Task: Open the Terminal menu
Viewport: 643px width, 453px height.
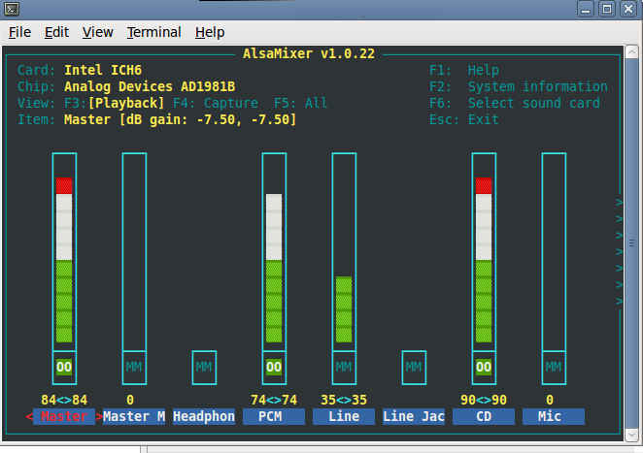Action: 153,32
